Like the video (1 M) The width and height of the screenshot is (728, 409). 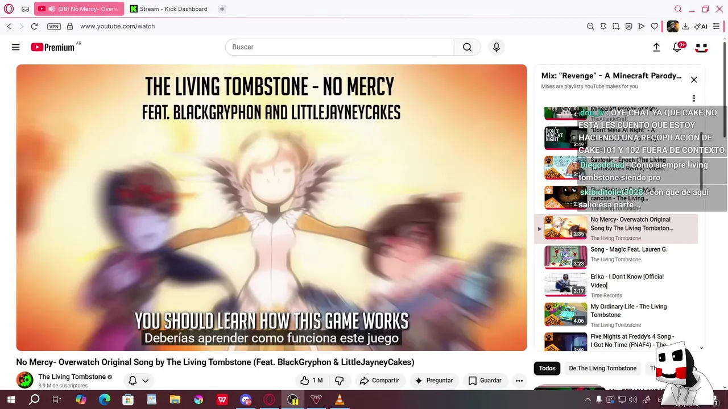(x=312, y=381)
